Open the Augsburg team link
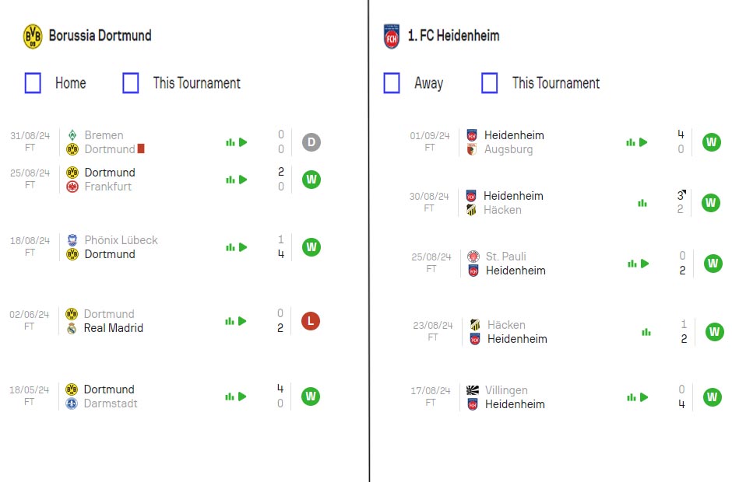The height and width of the screenshot is (482, 732). tap(509, 149)
